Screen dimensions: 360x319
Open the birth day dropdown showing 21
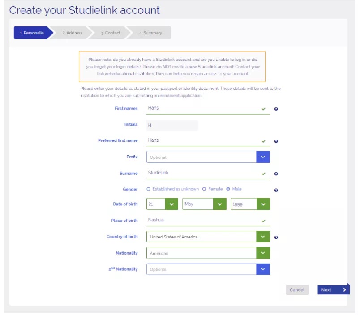162,204
